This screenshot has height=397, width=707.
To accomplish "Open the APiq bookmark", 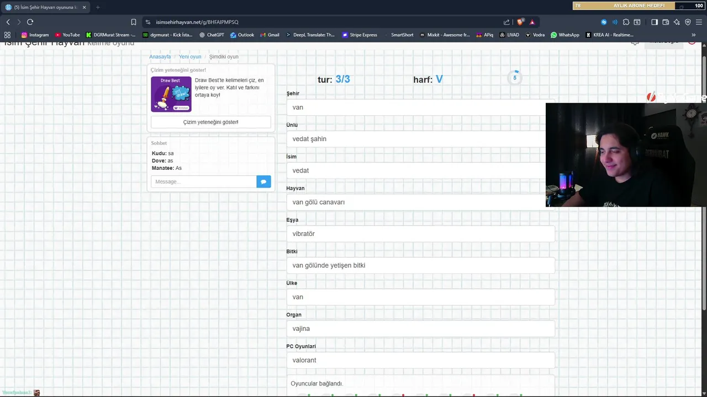I will click(x=484, y=35).
